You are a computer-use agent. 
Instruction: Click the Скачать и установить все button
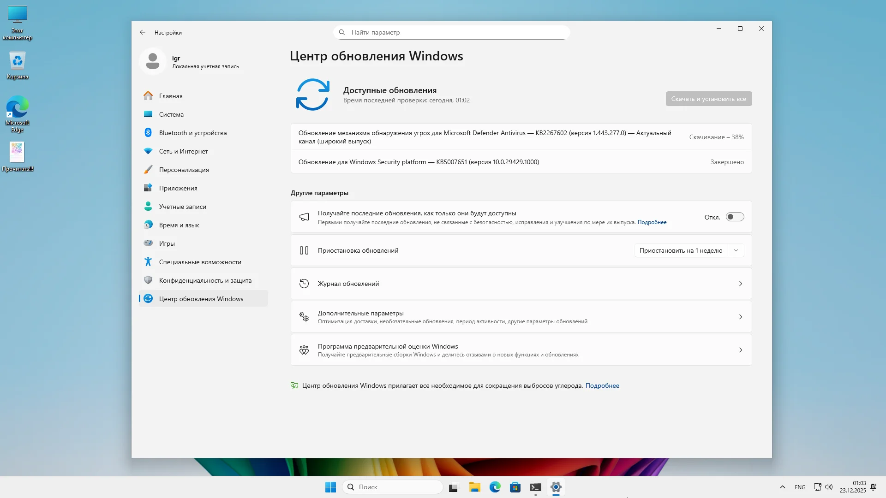pos(708,99)
